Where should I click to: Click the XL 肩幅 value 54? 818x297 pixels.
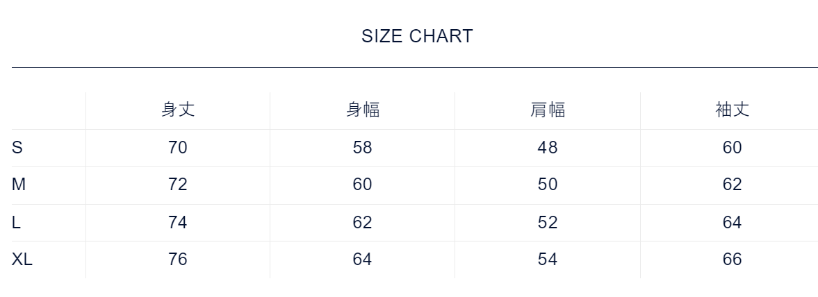[x=548, y=260]
